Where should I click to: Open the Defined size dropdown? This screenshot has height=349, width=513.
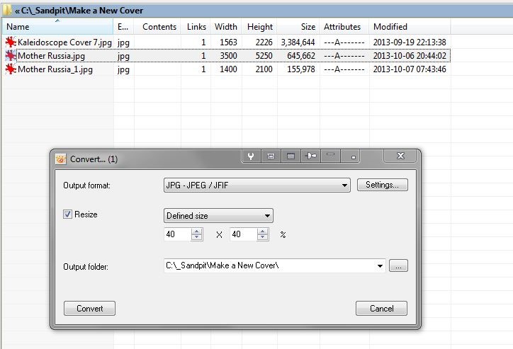(218, 216)
